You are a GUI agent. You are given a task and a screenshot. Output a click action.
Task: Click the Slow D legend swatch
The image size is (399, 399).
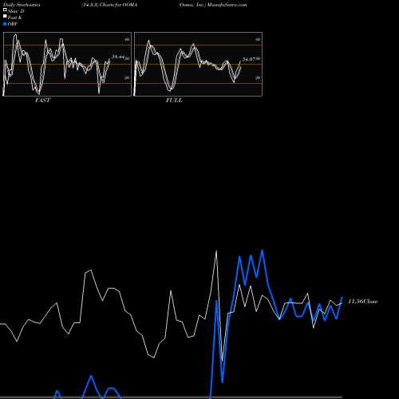(x=5, y=10)
